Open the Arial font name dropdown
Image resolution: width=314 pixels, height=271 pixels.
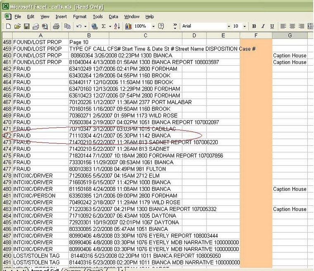(229, 26)
